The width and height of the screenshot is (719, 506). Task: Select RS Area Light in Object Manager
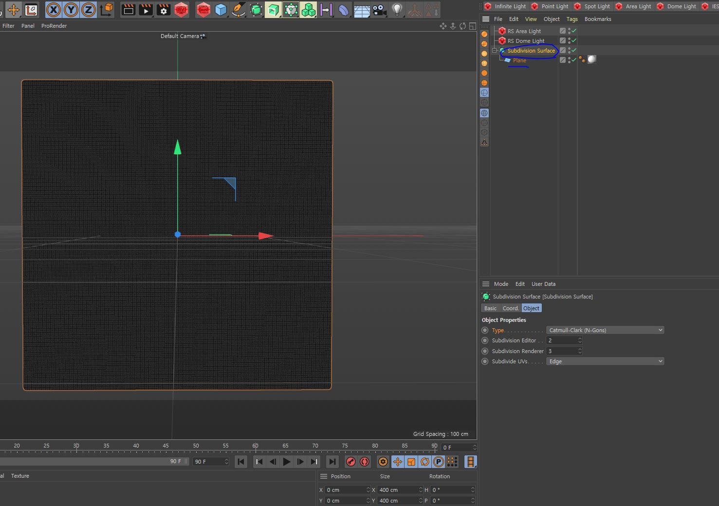(524, 31)
